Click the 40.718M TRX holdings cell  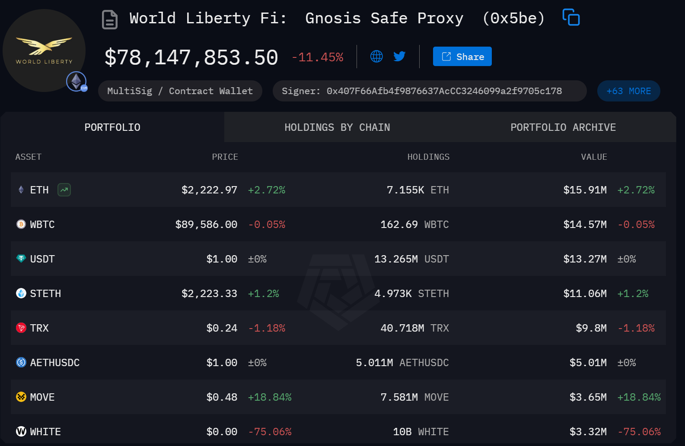(414, 328)
